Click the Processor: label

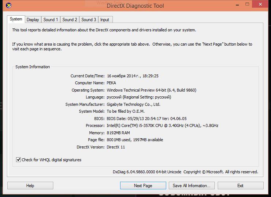pos(95,125)
